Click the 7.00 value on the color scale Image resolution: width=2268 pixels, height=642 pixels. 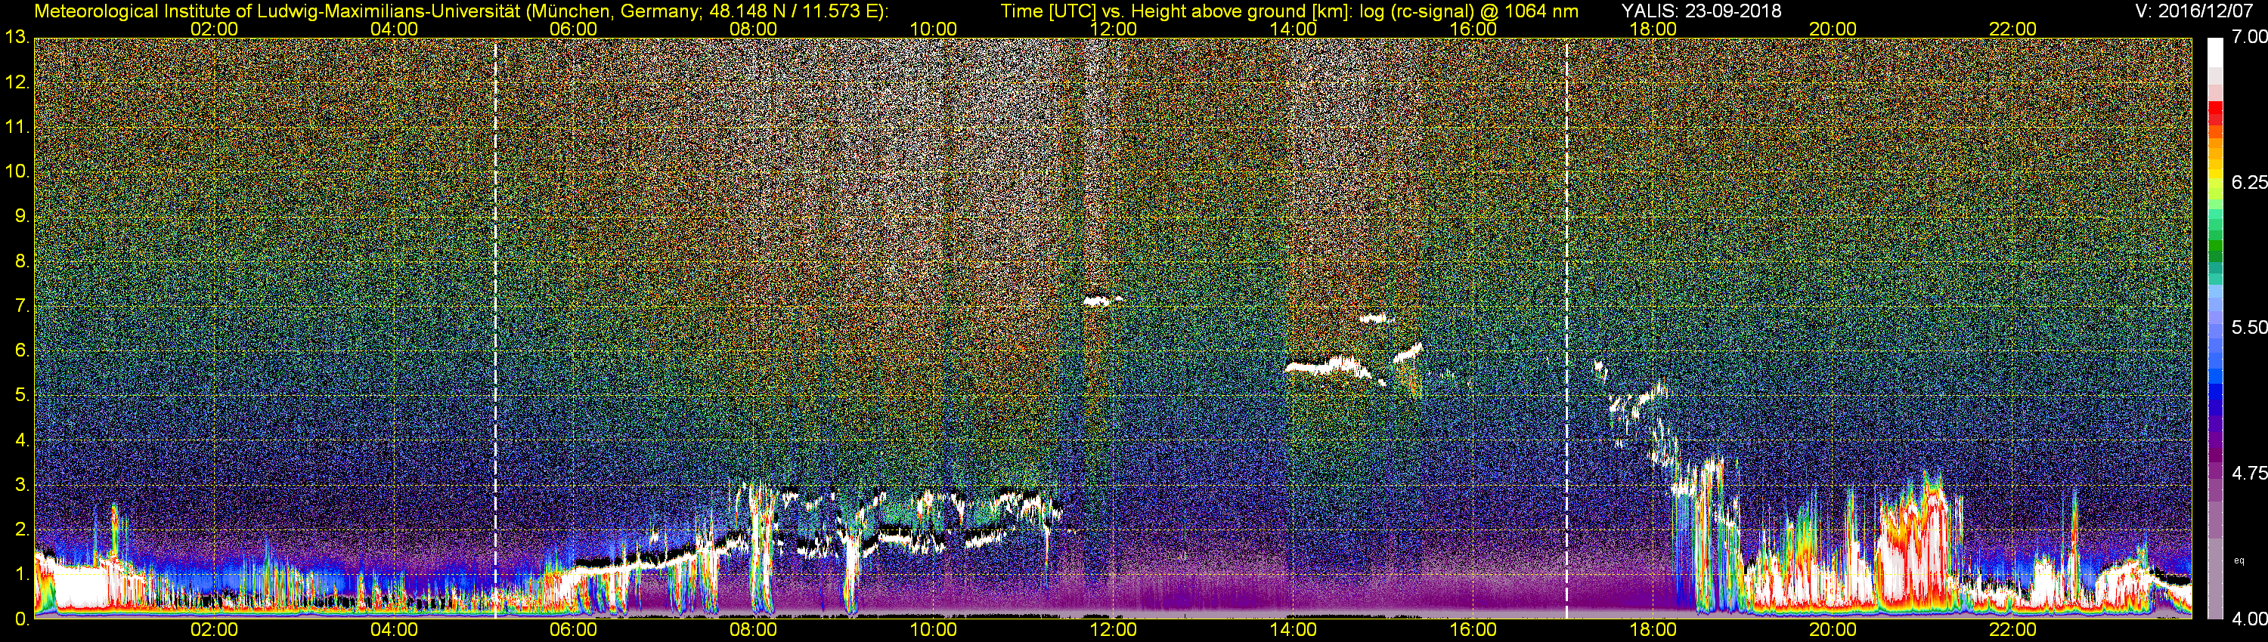[2250, 37]
